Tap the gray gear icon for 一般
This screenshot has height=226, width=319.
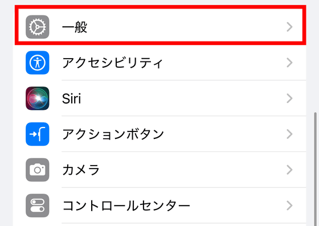(38, 27)
